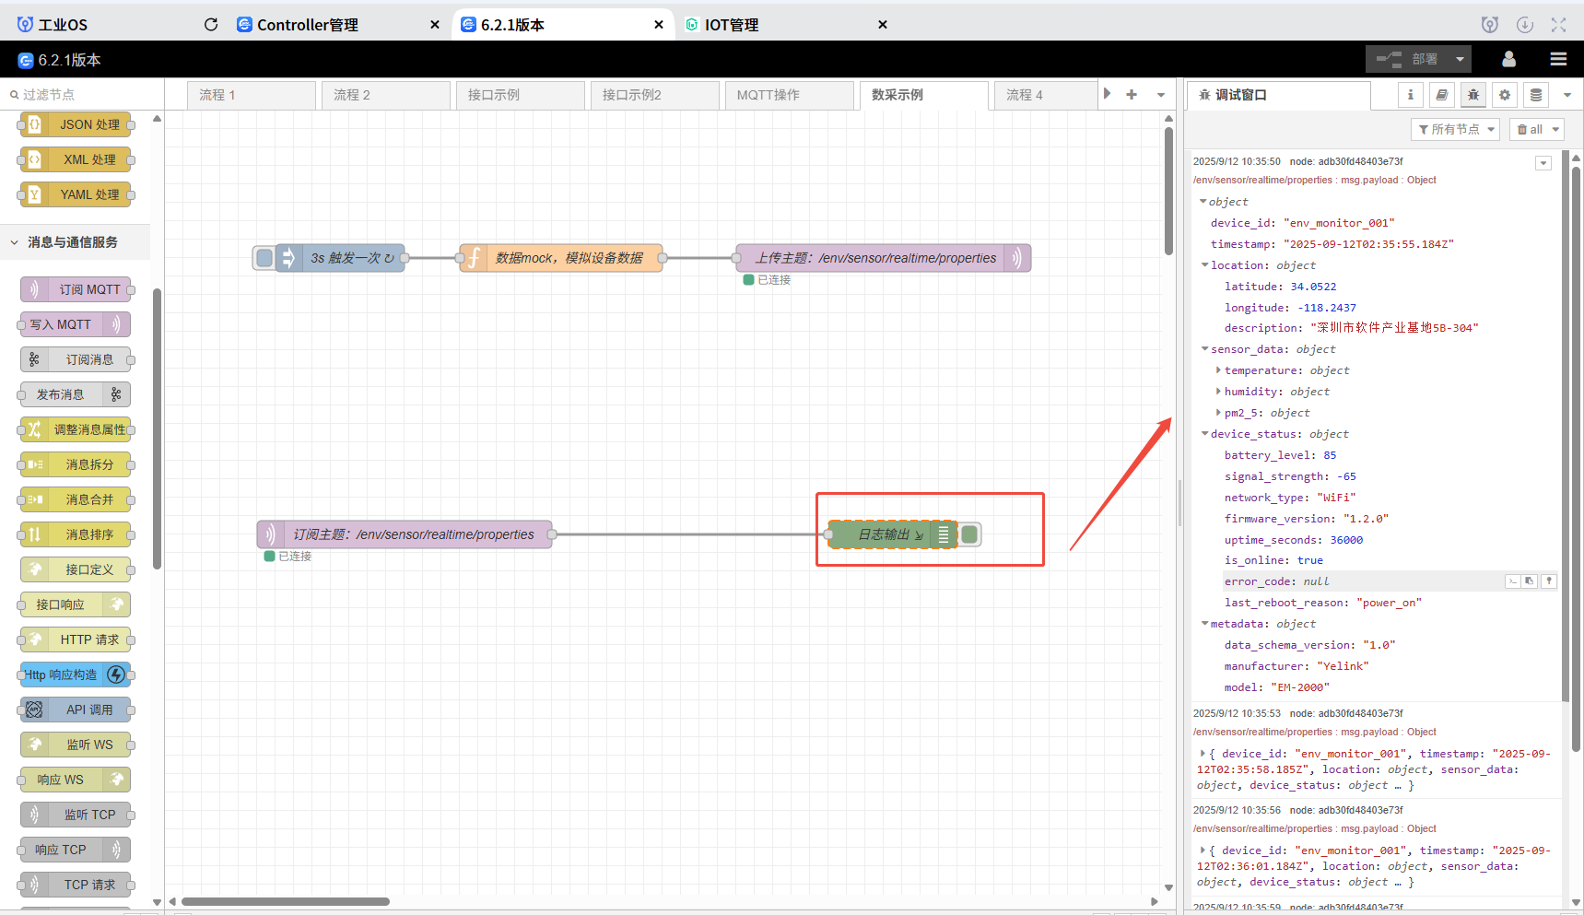Image resolution: width=1584 pixels, height=915 pixels.
Task: Open the clear all messages dropdown arrow
Action: pos(1556,129)
